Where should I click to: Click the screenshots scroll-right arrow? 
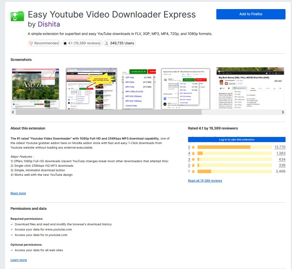point(283,112)
